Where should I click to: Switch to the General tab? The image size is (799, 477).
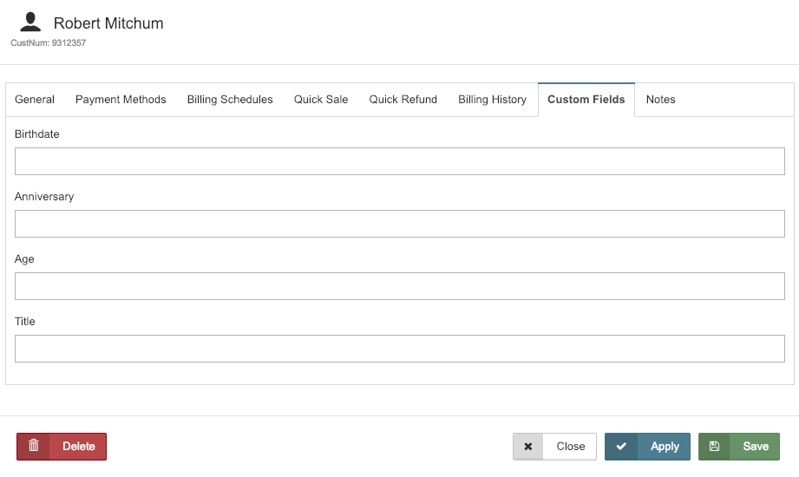35,100
